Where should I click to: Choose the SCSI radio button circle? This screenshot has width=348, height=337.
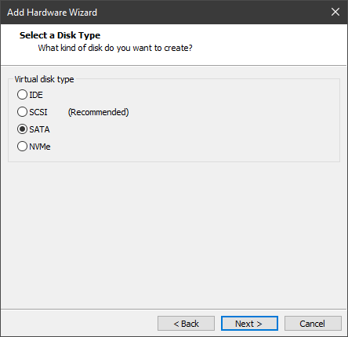(22, 112)
